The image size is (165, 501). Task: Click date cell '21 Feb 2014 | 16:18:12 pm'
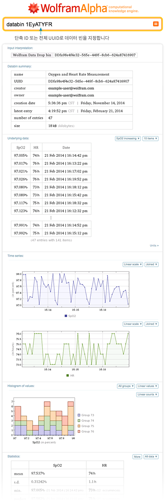tap(66, 187)
